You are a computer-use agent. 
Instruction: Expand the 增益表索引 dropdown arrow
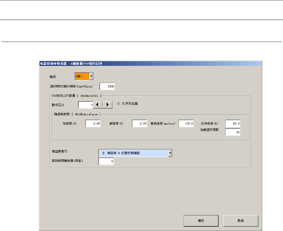pyautogui.click(x=170, y=153)
